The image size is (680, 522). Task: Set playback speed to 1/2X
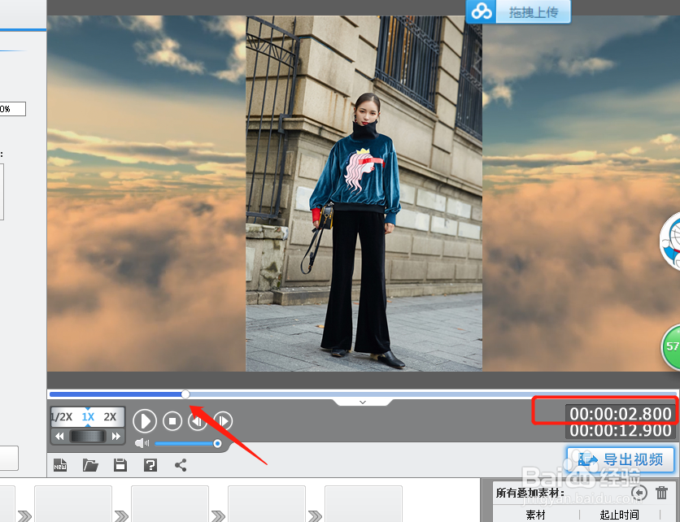tap(62, 417)
